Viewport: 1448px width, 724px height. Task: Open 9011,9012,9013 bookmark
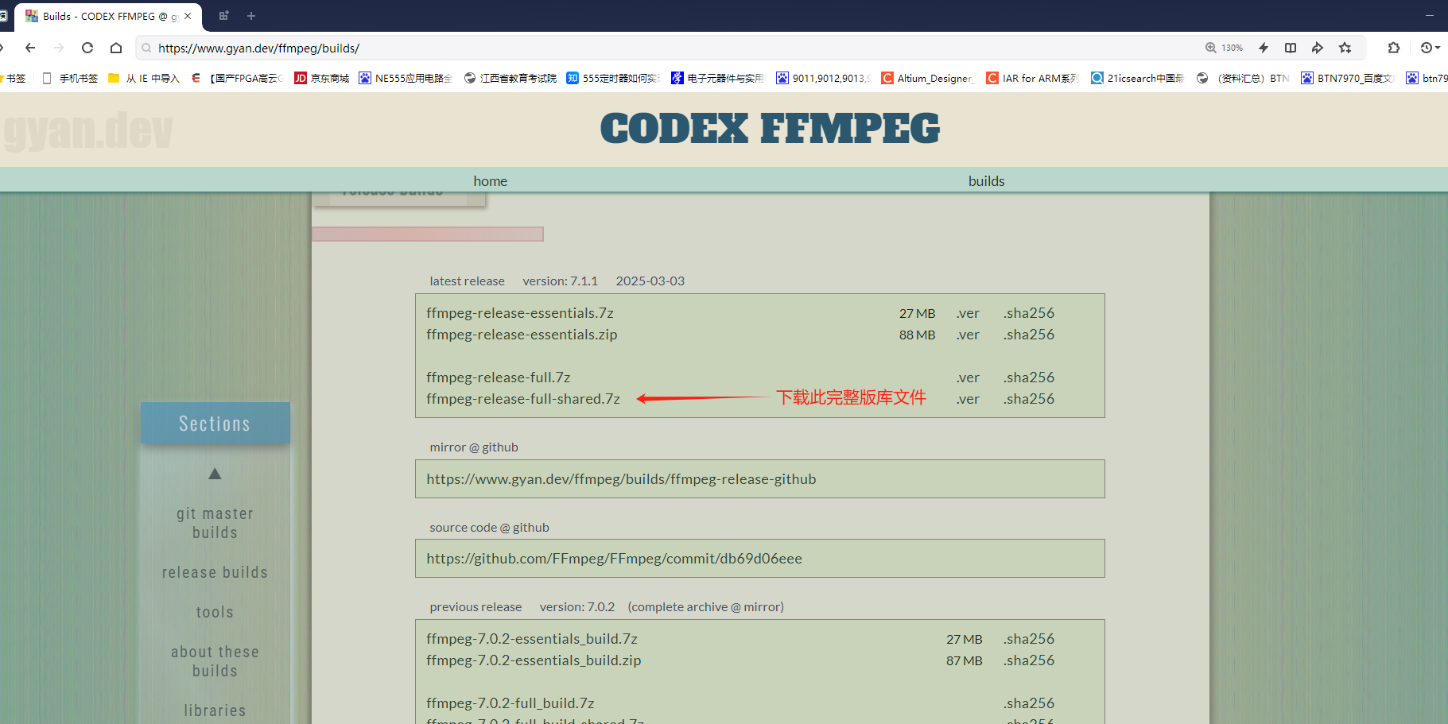click(x=823, y=78)
